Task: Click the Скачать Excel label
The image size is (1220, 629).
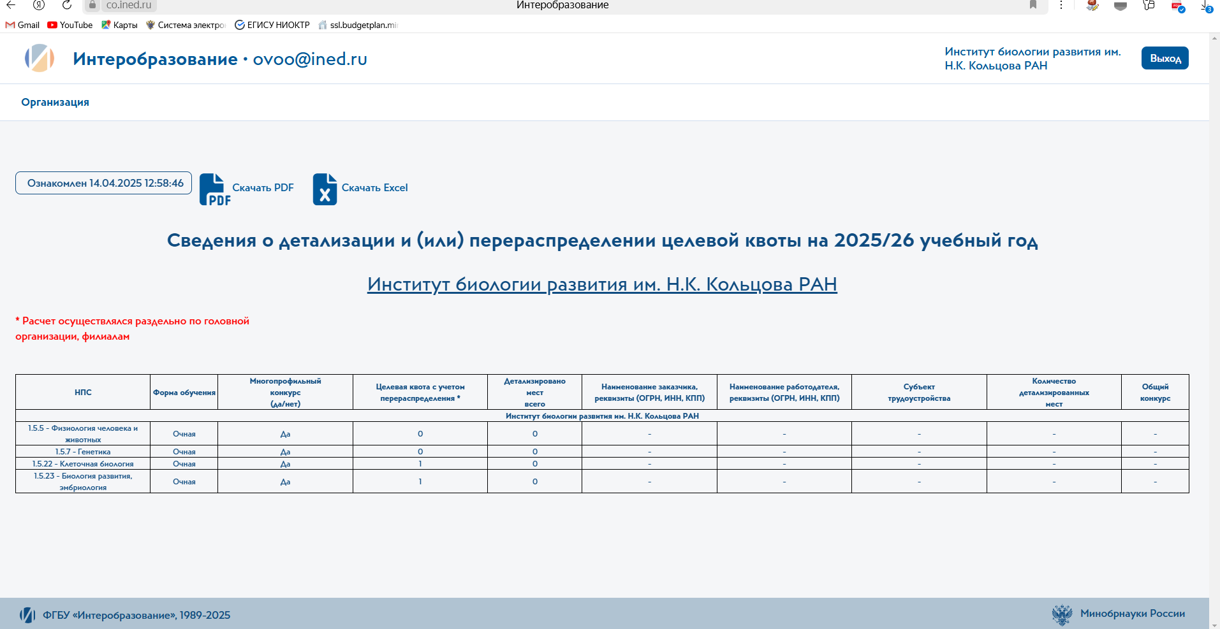Action: pos(374,187)
